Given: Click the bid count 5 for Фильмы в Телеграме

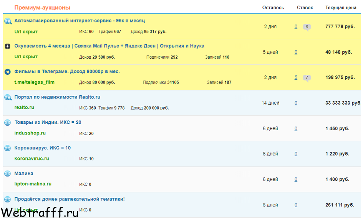Looking at the screenshot, I should [x=296, y=78].
